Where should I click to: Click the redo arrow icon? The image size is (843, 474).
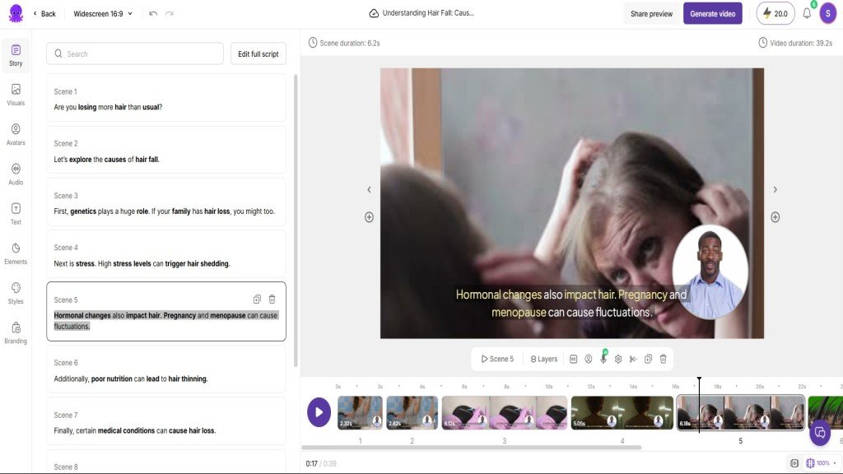(x=170, y=13)
